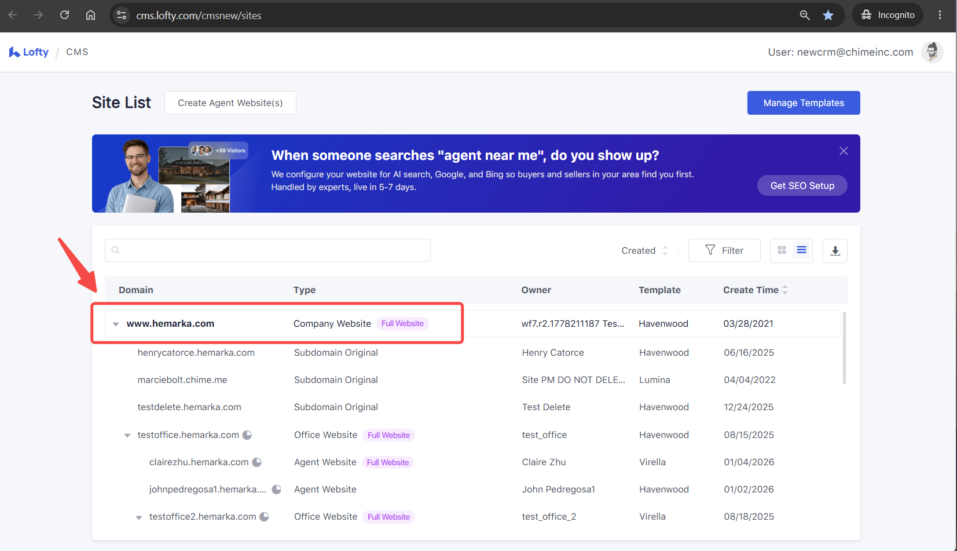Focus the site search field
Screen dimensions: 957x551
(267, 250)
